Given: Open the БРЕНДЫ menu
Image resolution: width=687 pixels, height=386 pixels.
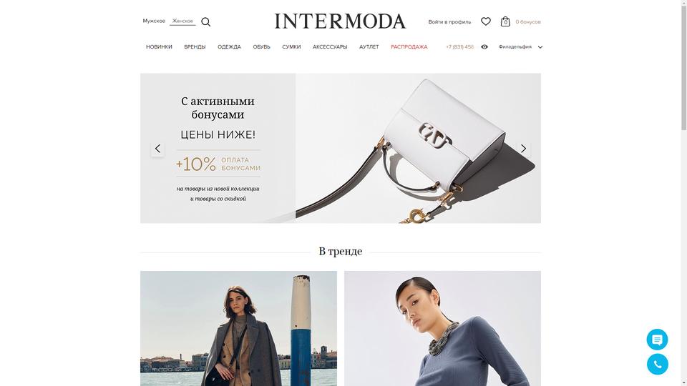Looking at the screenshot, I should pyautogui.click(x=195, y=47).
